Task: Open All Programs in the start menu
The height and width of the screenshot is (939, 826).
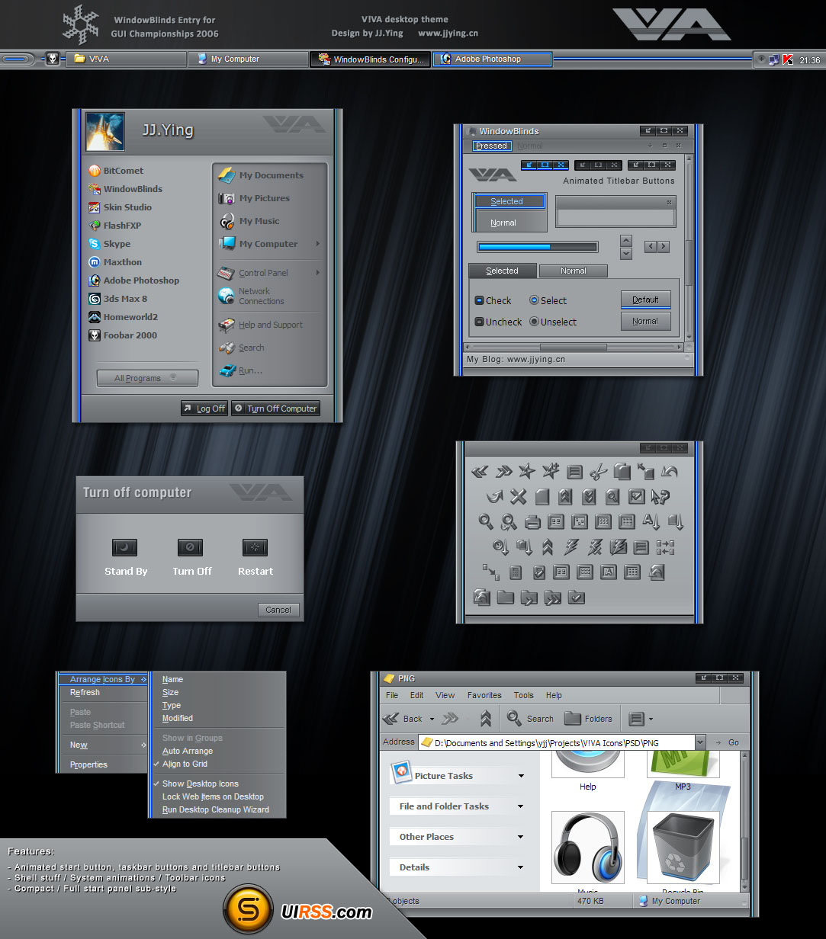Action: pyautogui.click(x=147, y=378)
